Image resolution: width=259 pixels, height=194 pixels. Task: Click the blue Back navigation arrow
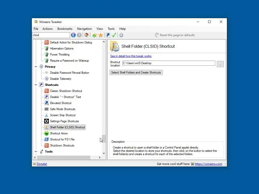point(73,35)
